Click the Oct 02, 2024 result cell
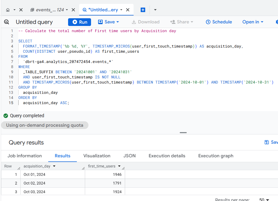The width and height of the screenshot is (278, 201). click(35, 183)
